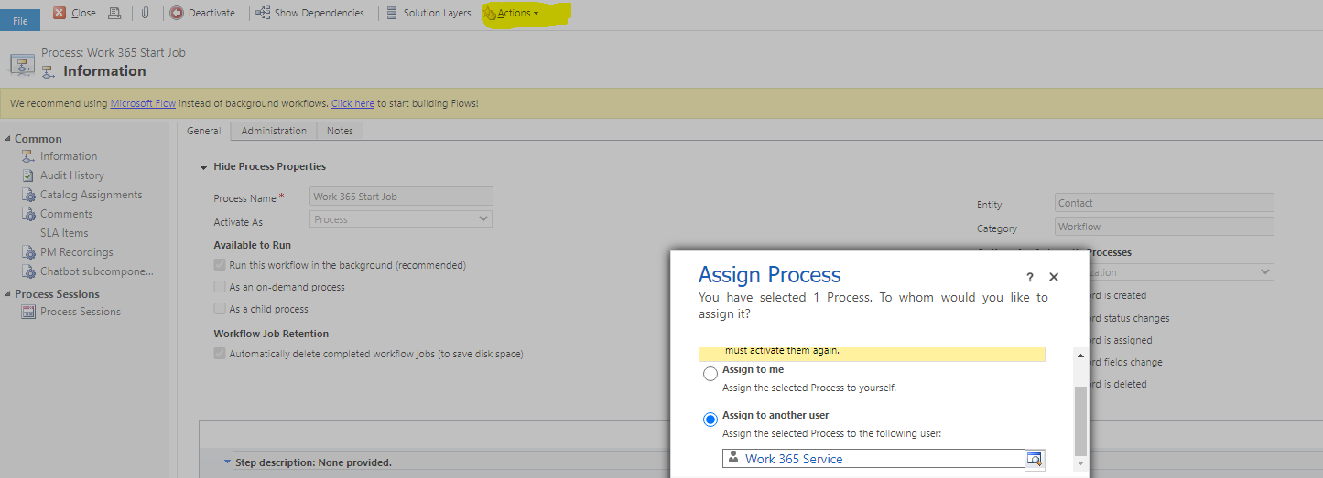The height and width of the screenshot is (478, 1323).
Task: Click the Information icon in the sidebar
Action: (28, 156)
